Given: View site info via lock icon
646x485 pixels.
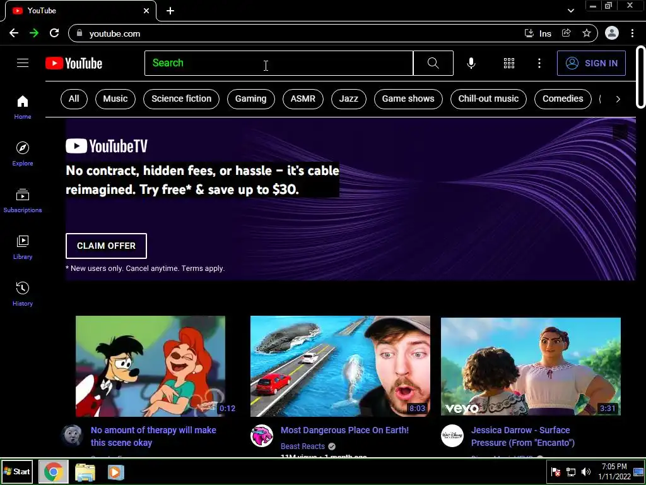Looking at the screenshot, I should (79, 33).
